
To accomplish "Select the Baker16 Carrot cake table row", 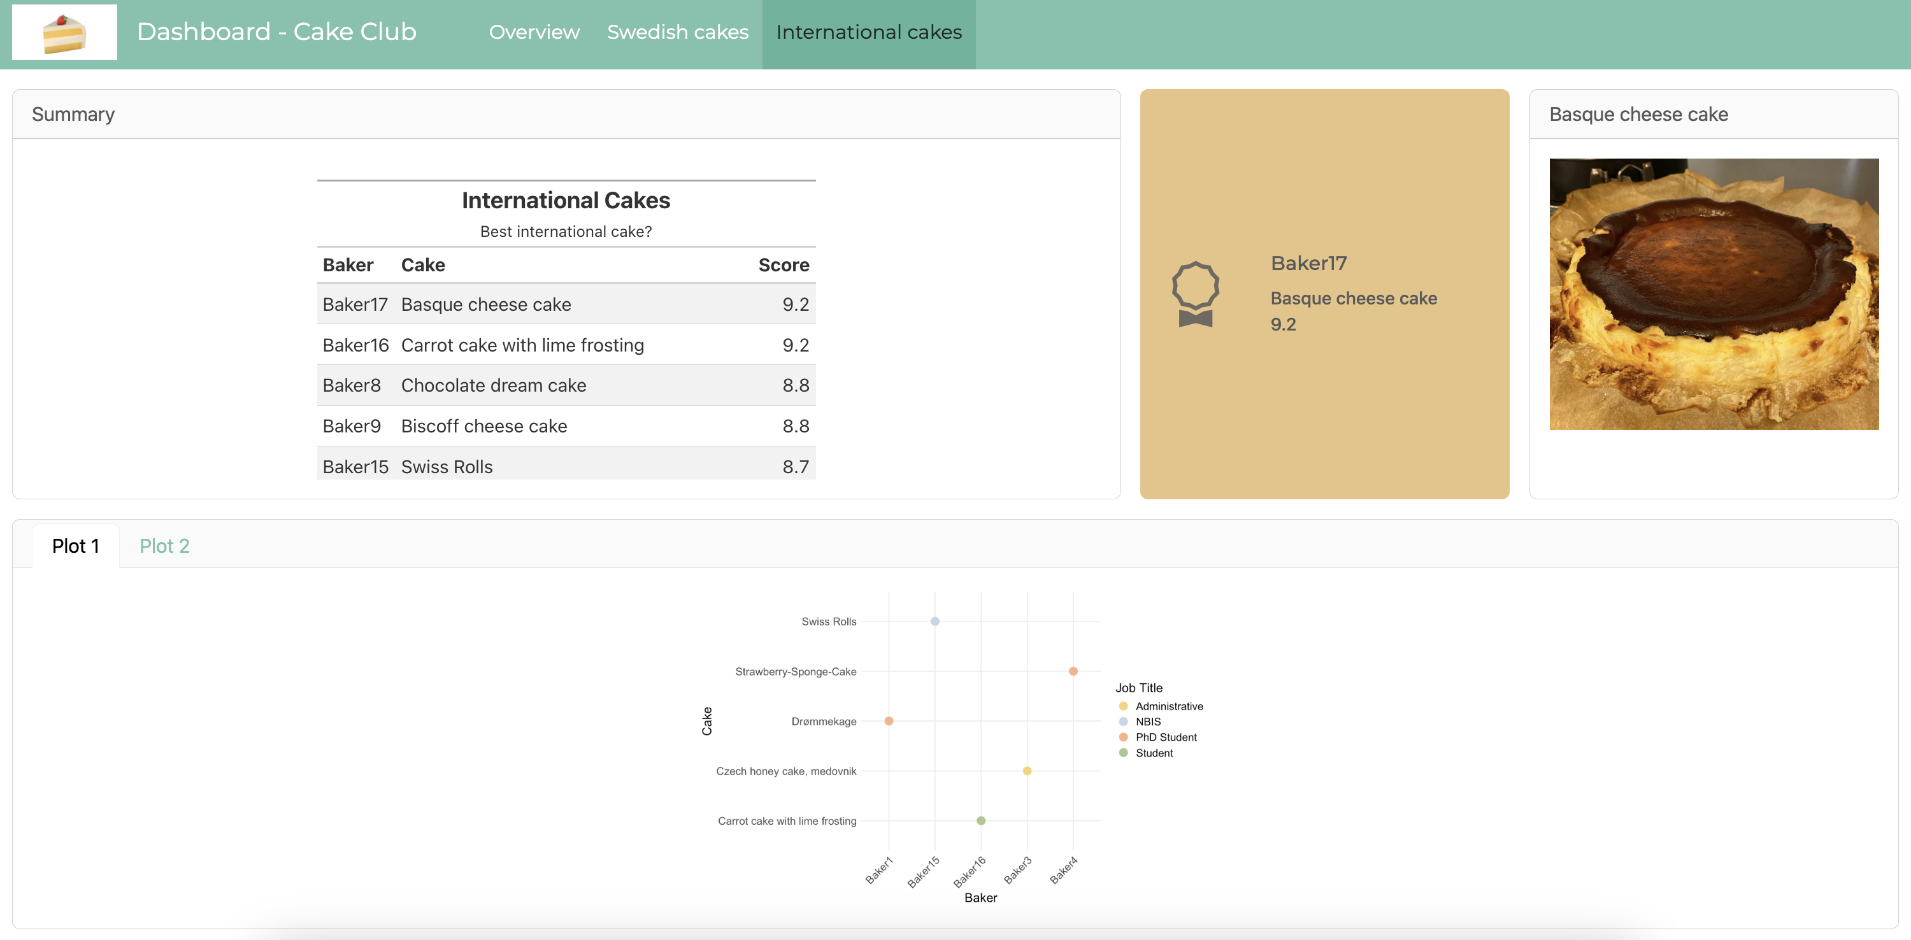I will click(x=565, y=345).
